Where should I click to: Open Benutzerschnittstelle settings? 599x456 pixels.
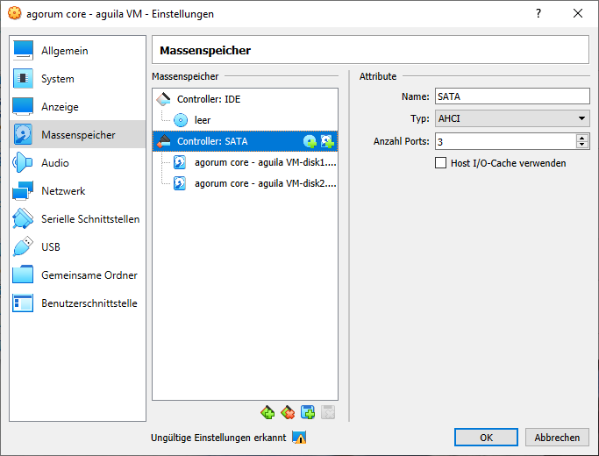77,303
